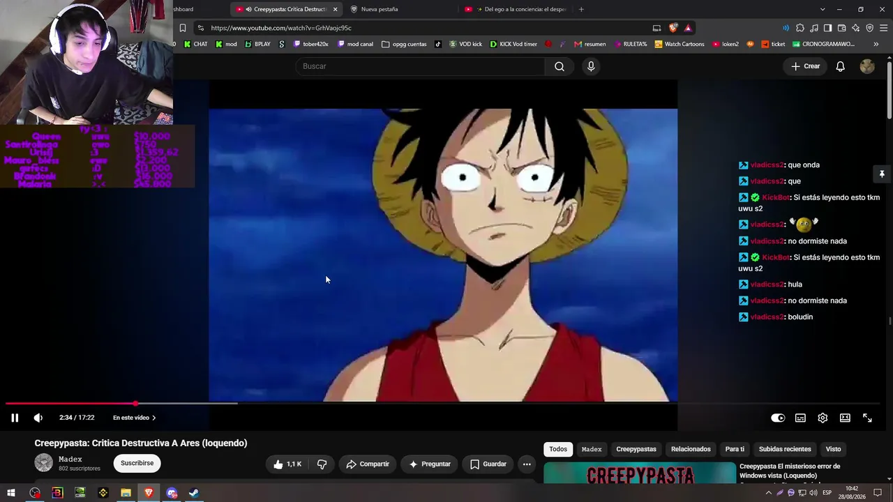Select the Todos filter chip

click(558, 449)
